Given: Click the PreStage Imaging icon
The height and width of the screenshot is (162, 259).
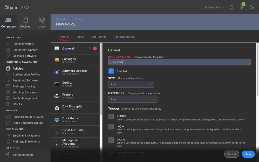Looking at the screenshot, I should coord(8,86).
